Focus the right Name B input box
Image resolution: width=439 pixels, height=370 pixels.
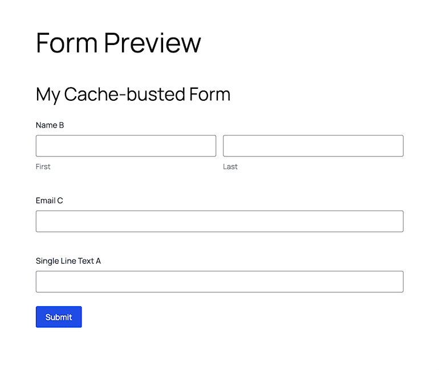coord(313,146)
